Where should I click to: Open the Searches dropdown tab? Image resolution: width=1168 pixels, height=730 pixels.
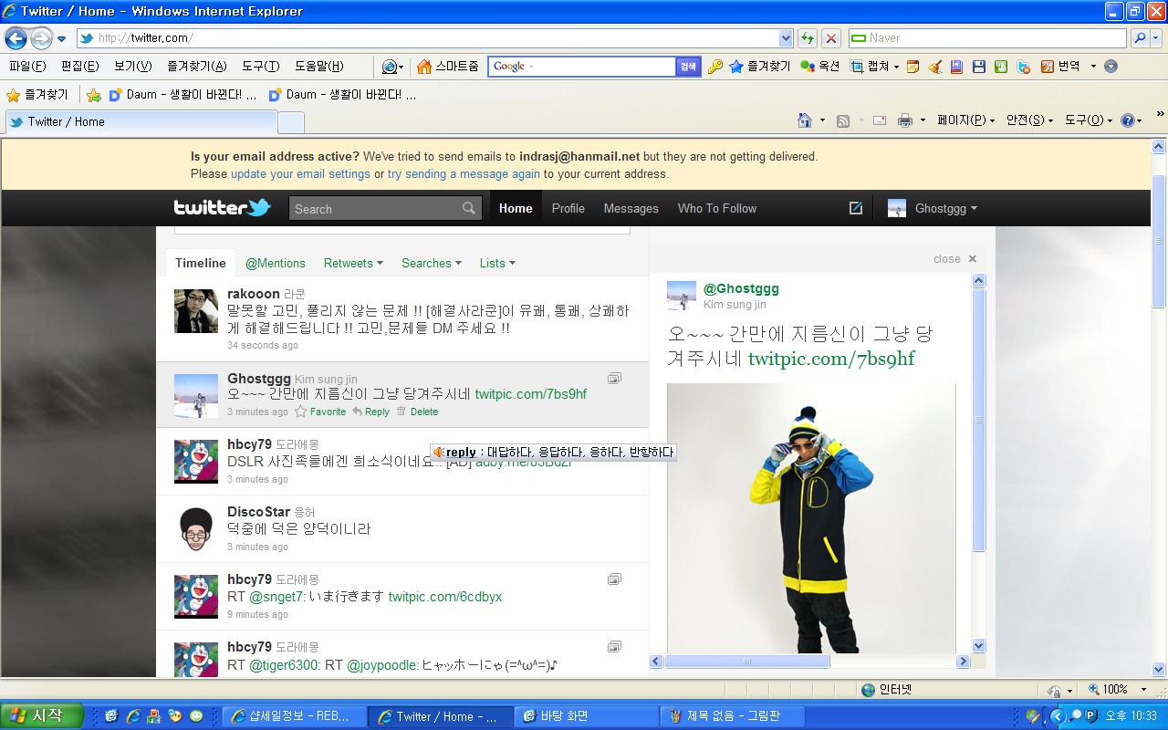432,263
